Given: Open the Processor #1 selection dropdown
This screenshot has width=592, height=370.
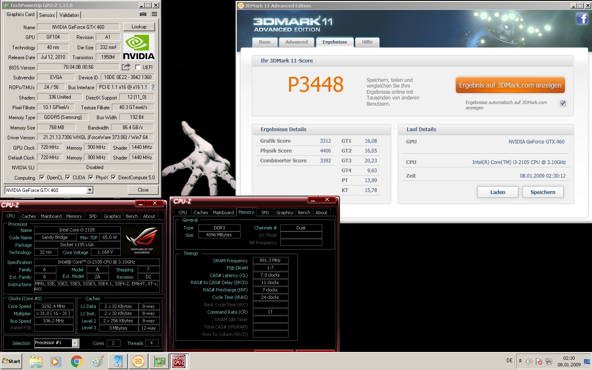Looking at the screenshot, I should coord(75,343).
